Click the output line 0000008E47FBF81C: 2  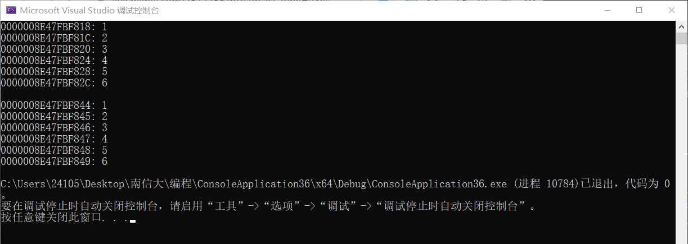point(53,38)
